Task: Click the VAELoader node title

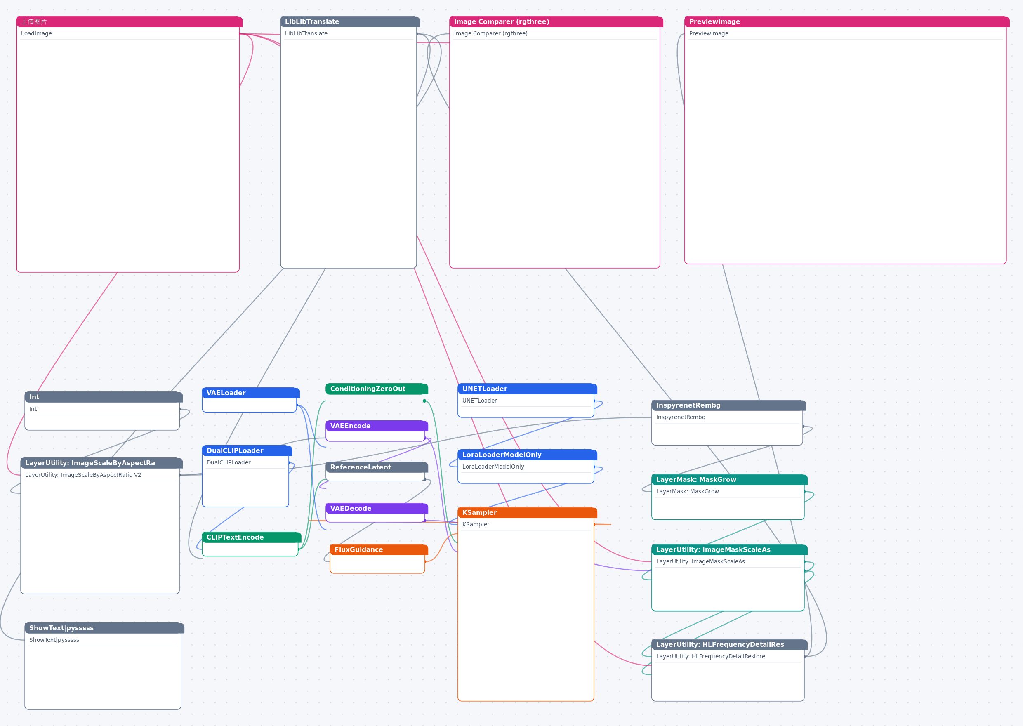Action: point(251,393)
